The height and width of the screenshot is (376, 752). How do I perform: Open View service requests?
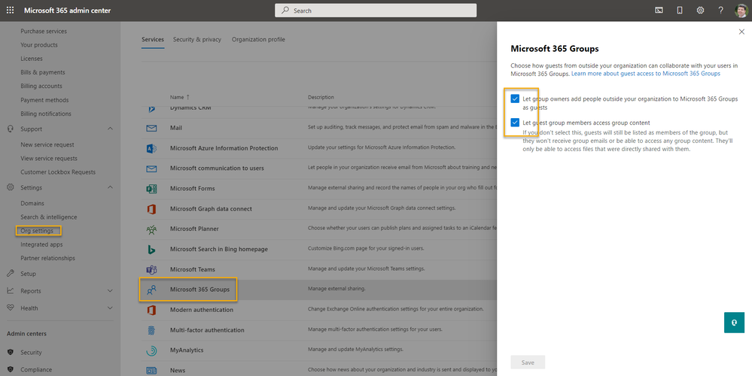(x=48, y=159)
